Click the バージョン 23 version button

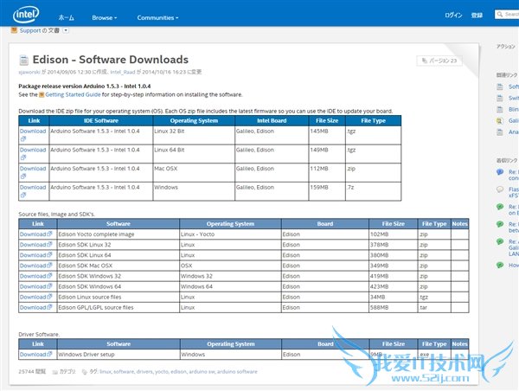(442, 61)
